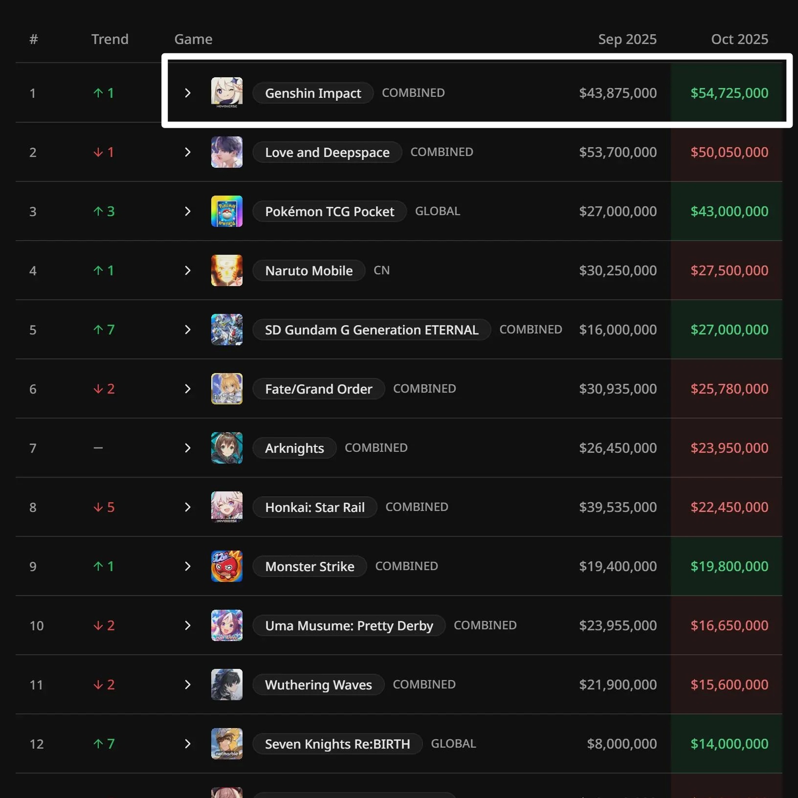The image size is (798, 798).
Task: Click the SD Gundam G Generation icon
Action: [227, 330]
